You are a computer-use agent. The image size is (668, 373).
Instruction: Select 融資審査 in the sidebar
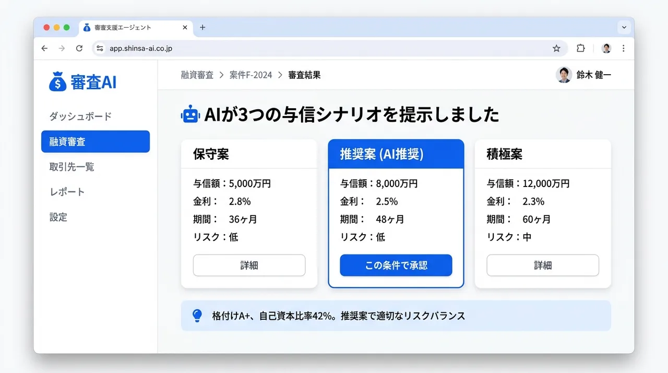[x=96, y=142]
